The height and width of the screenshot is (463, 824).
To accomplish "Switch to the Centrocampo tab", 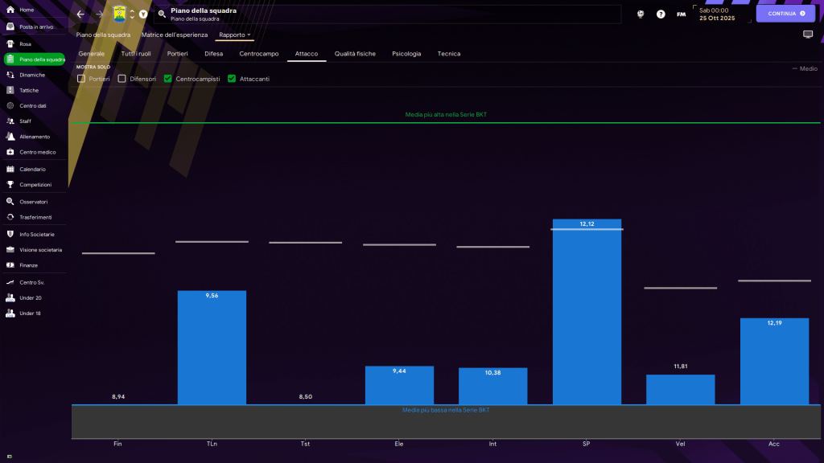I will point(258,54).
